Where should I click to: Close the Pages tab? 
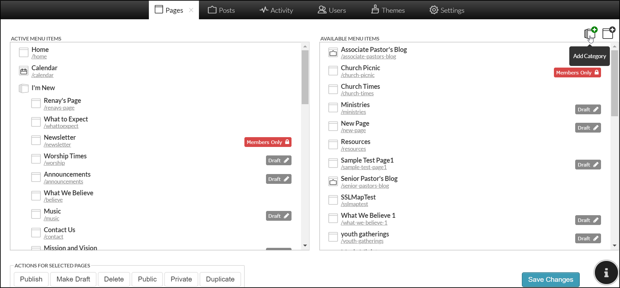(191, 10)
